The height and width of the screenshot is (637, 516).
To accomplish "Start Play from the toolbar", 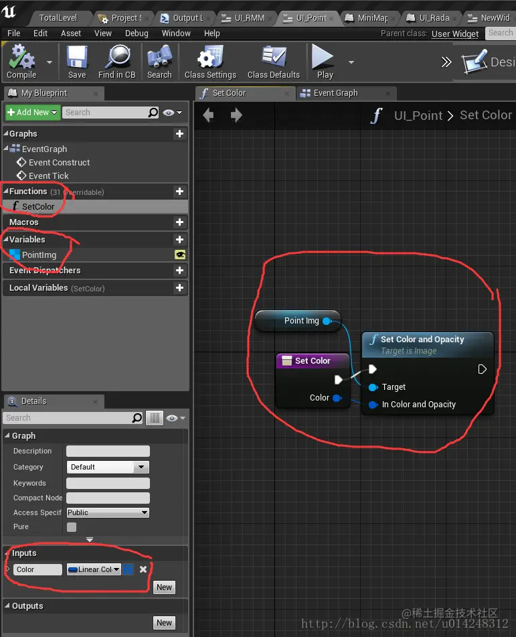I will [x=324, y=62].
